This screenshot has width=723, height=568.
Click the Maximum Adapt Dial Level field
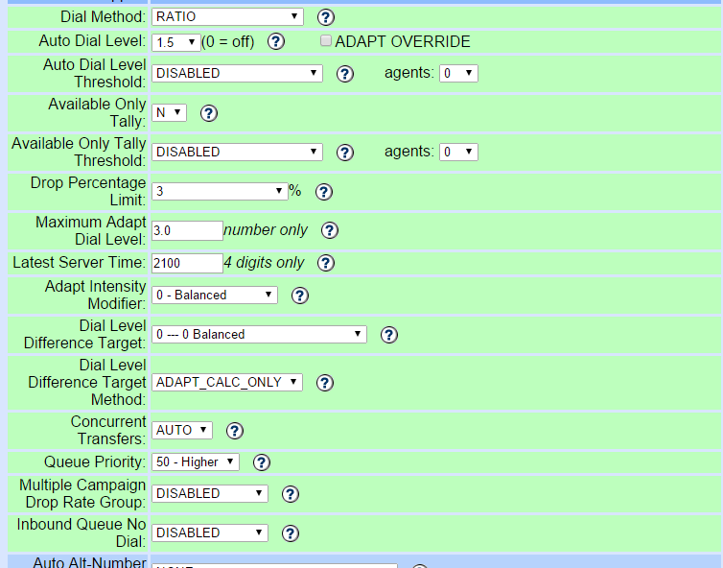pyautogui.click(x=187, y=230)
